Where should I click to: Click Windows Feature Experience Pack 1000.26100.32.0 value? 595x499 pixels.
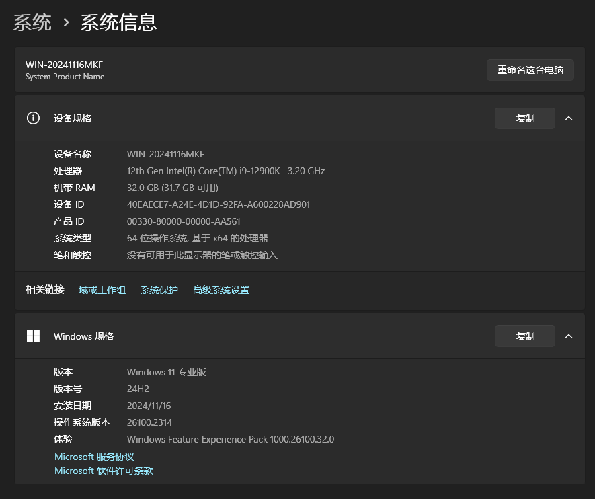click(231, 439)
